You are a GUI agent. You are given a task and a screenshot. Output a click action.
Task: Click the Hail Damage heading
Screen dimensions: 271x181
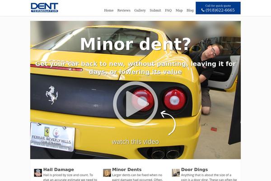pos(59,169)
